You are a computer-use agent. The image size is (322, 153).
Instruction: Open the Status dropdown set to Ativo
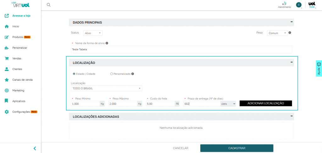pos(93,33)
